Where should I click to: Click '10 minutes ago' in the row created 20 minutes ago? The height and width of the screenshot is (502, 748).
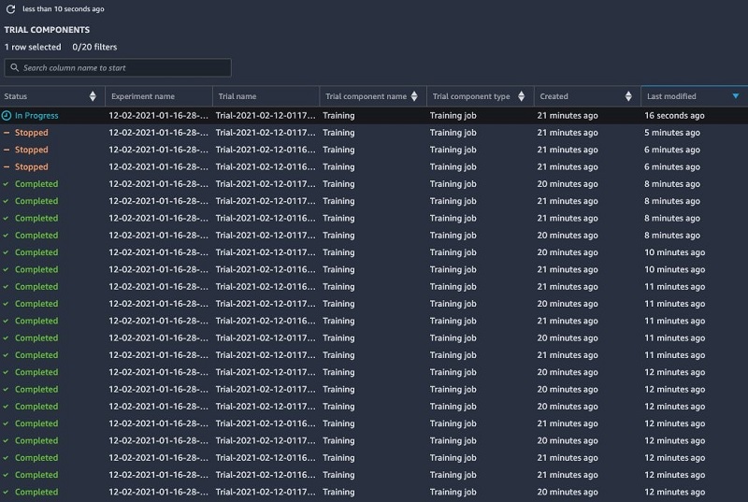click(674, 252)
